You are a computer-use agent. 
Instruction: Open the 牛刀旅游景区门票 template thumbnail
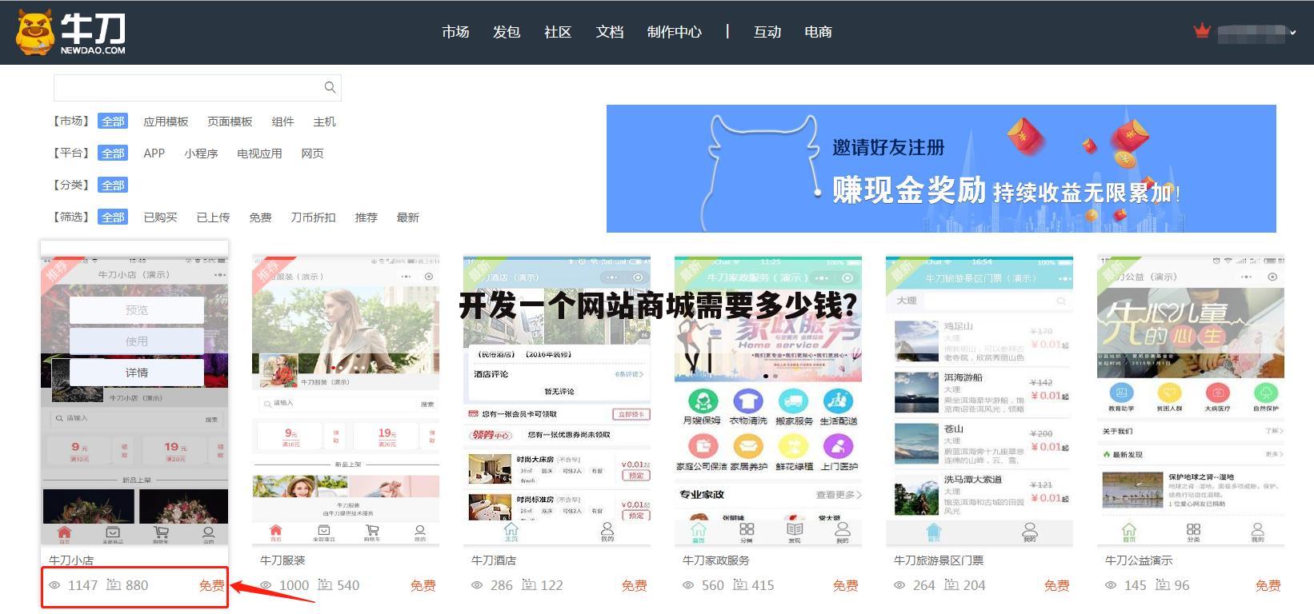point(979,401)
